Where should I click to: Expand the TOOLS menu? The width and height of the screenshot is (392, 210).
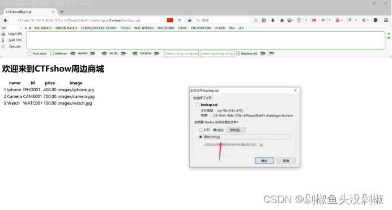(126, 28)
